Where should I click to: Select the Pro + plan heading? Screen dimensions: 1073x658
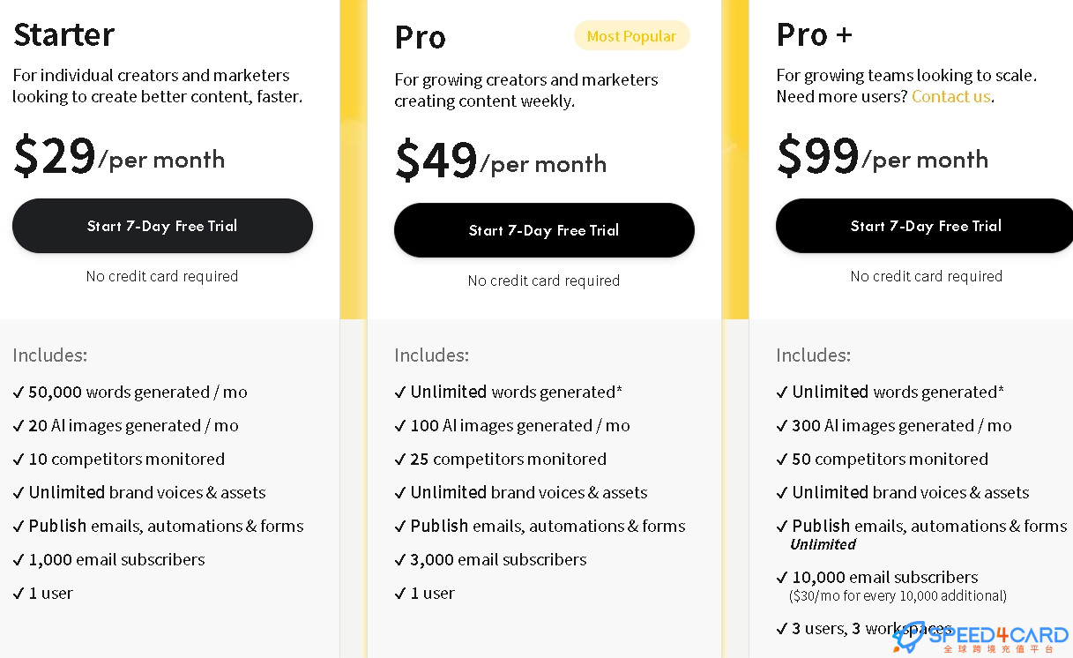[x=814, y=34]
